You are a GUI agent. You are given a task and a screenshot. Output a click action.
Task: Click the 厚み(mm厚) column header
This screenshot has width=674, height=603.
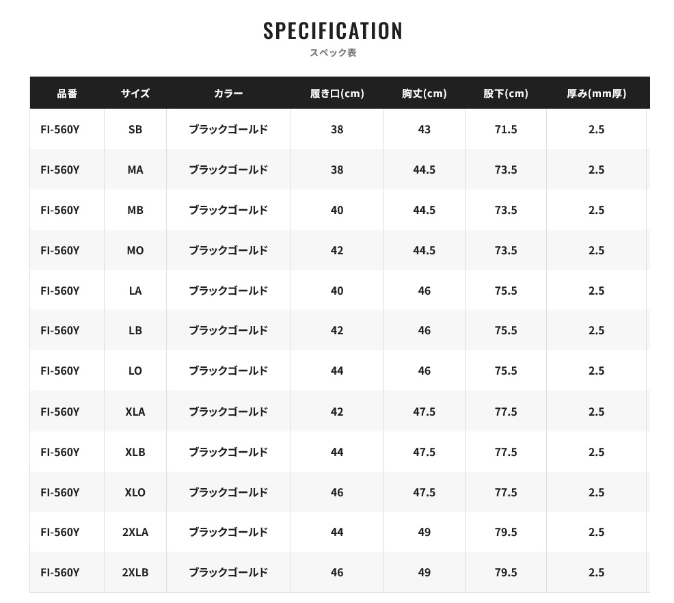tap(597, 93)
